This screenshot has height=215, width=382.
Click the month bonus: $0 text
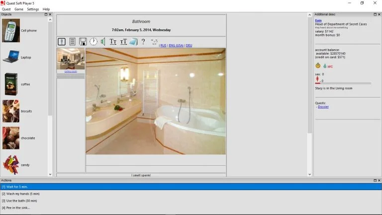point(327,35)
